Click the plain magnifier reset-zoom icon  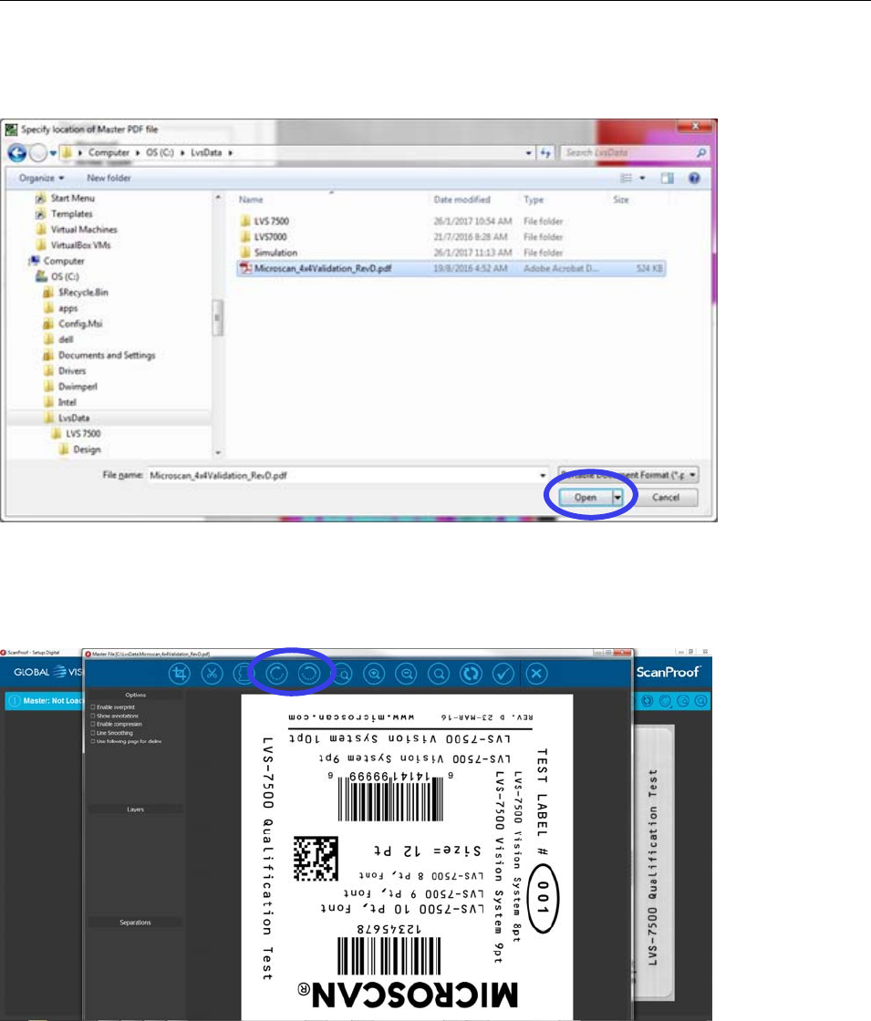click(439, 674)
